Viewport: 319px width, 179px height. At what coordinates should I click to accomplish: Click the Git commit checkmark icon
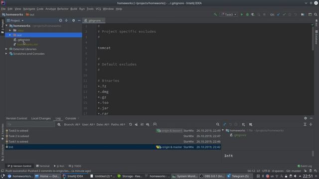[284, 14]
